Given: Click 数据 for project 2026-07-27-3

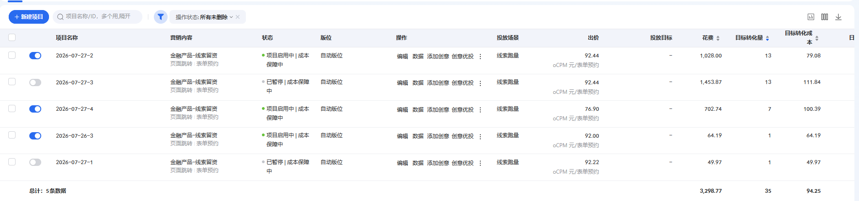Looking at the screenshot, I should coord(418,83).
